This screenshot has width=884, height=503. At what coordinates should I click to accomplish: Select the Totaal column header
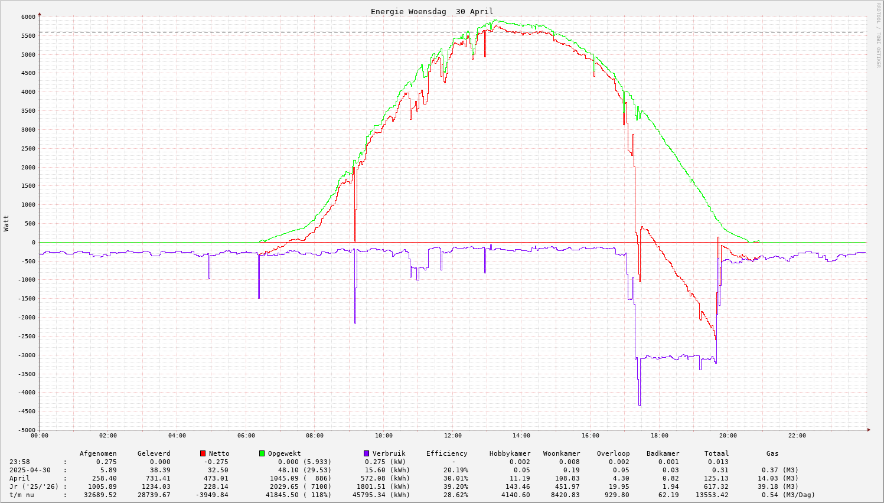coord(716,453)
